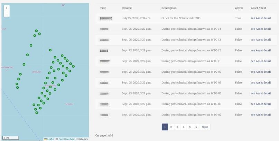This screenshot has width=279, height=141.
Task: Select the active page 1 button
Action: 165,127
